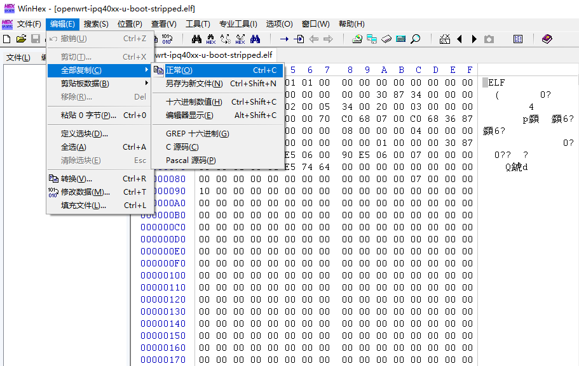Expand the 剪贴板数据(B) submenu

[x=99, y=84]
